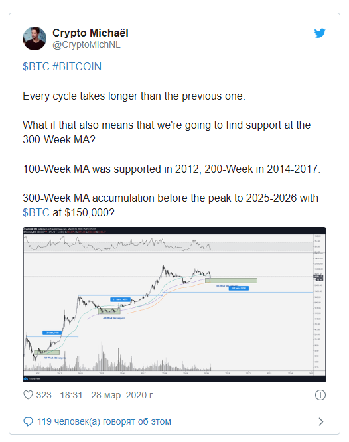Open the Bitcoin chart image
The height and width of the screenshot is (442, 349).
pos(174,304)
